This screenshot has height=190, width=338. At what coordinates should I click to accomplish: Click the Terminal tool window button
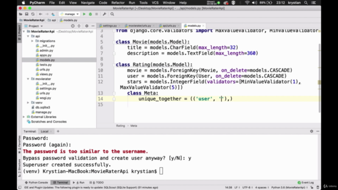[x=60, y=183]
